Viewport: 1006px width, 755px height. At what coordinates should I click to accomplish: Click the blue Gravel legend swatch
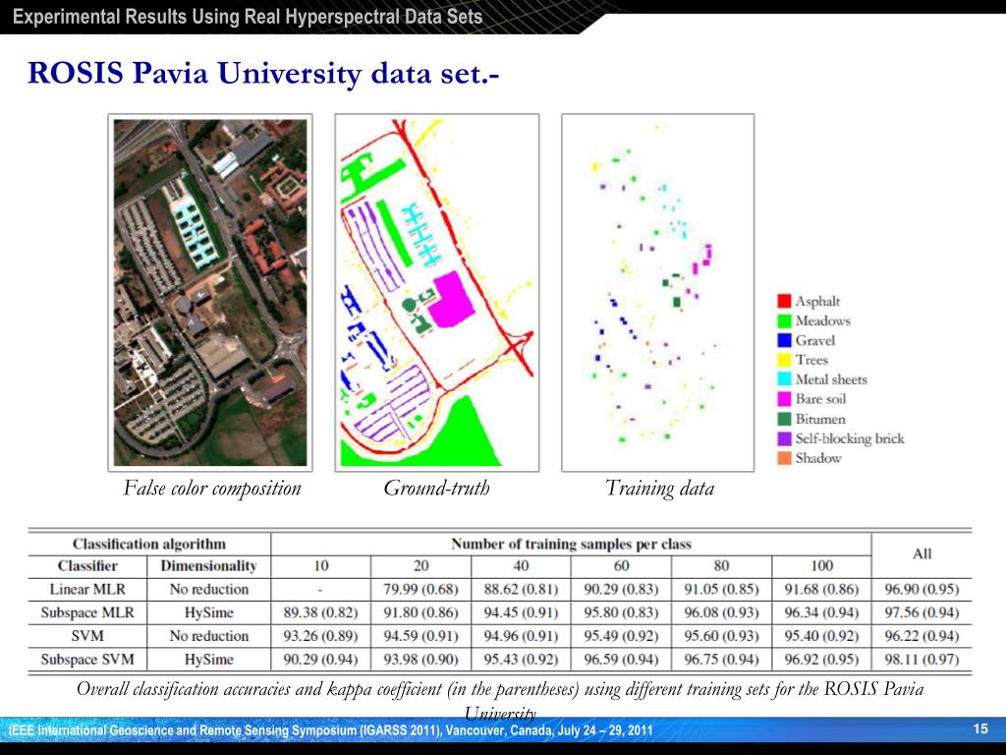click(784, 340)
